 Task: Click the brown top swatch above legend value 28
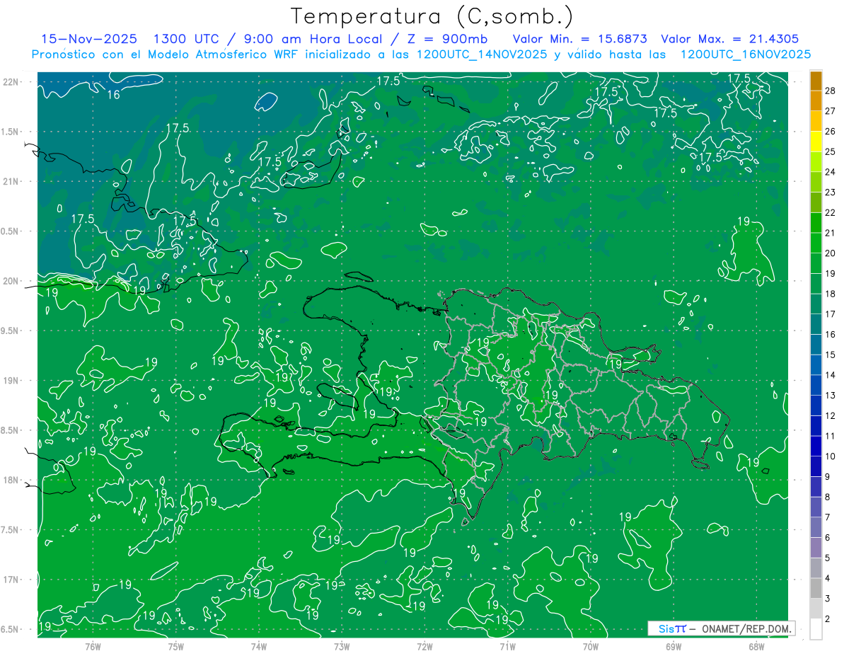pyautogui.click(x=816, y=81)
